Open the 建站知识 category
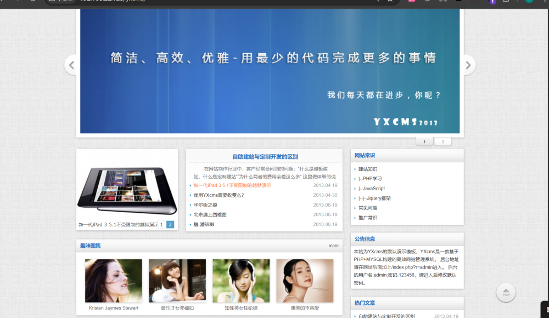This screenshot has width=549, height=318. [368, 169]
